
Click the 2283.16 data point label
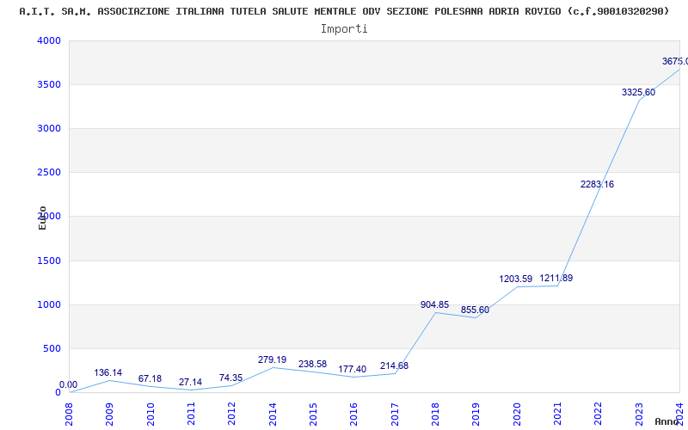click(597, 184)
